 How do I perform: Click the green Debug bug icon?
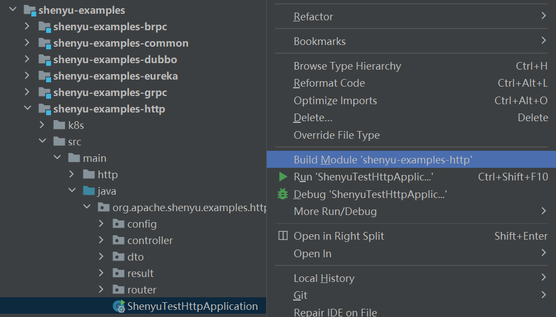point(283,194)
